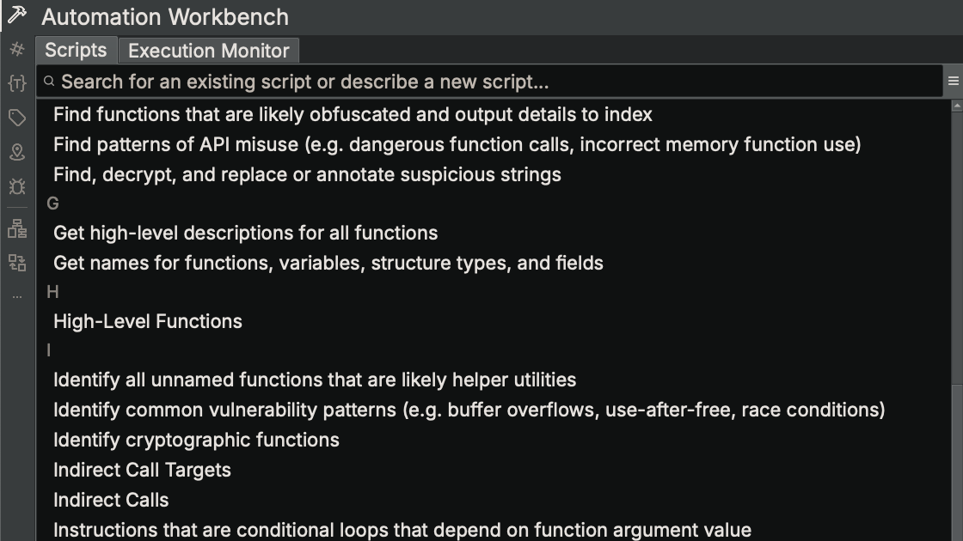Select the hammer Automation Workbench icon

click(17, 15)
